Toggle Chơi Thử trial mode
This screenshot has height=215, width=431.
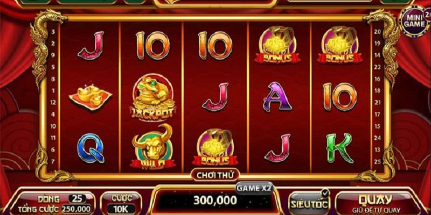pyautogui.click(x=215, y=175)
